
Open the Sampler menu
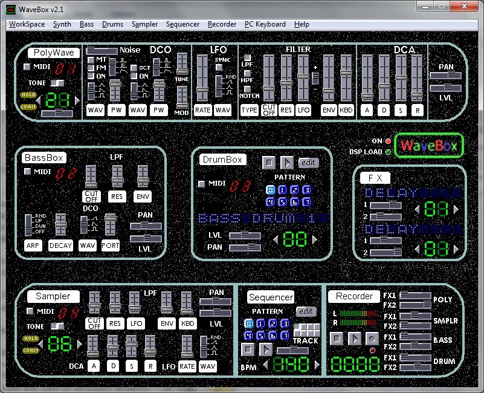pos(144,24)
